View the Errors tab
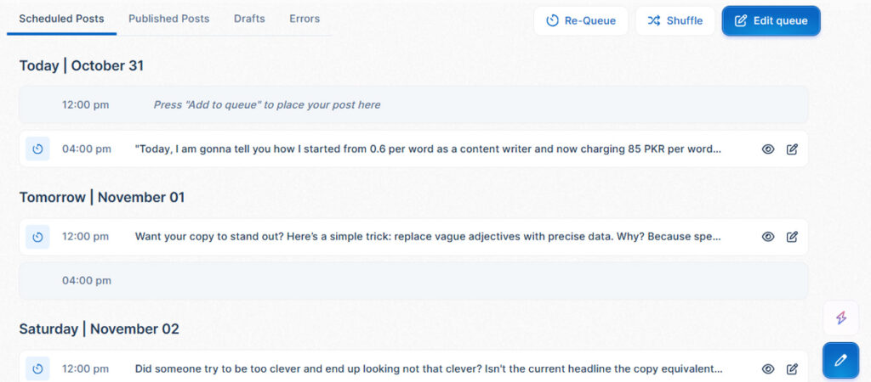 [305, 19]
